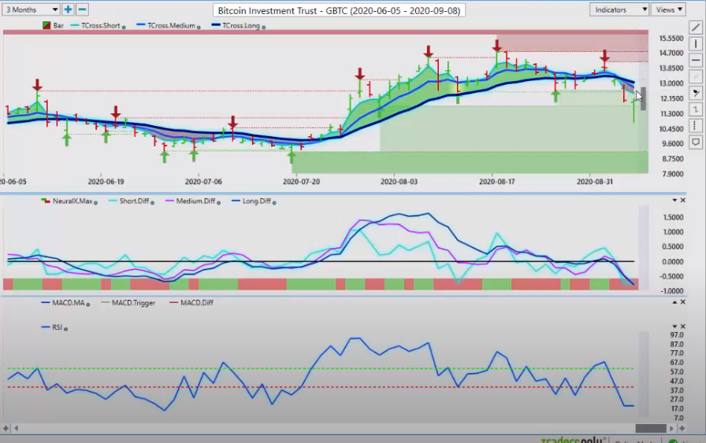Zoom out with the minus button

(82, 9)
